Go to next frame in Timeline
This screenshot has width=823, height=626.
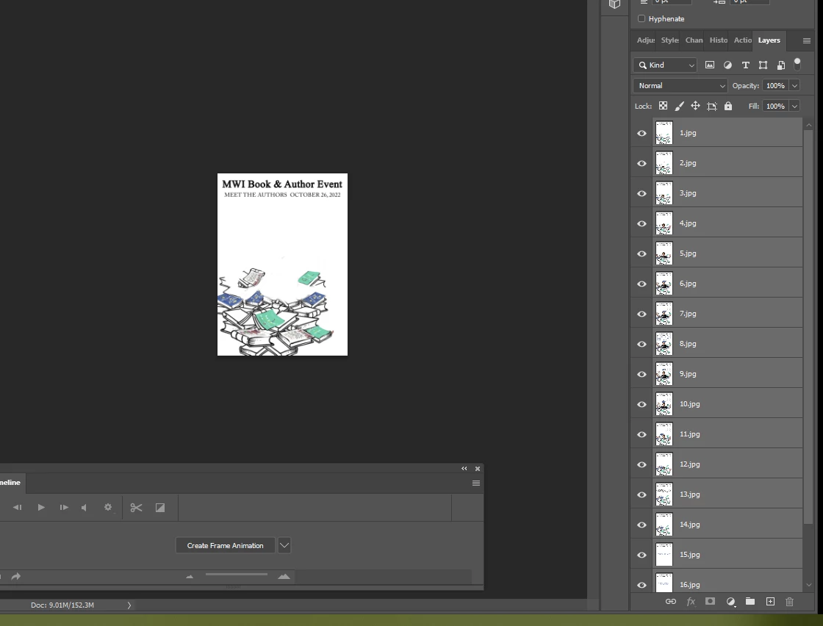(64, 508)
